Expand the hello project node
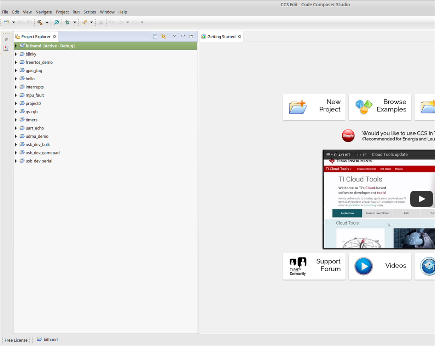Viewport: 435px width, 346px height. [x=16, y=79]
